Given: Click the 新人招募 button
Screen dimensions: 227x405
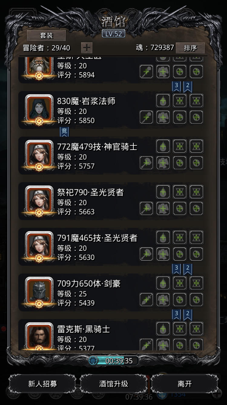Looking at the screenshot, I should [x=42, y=384].
